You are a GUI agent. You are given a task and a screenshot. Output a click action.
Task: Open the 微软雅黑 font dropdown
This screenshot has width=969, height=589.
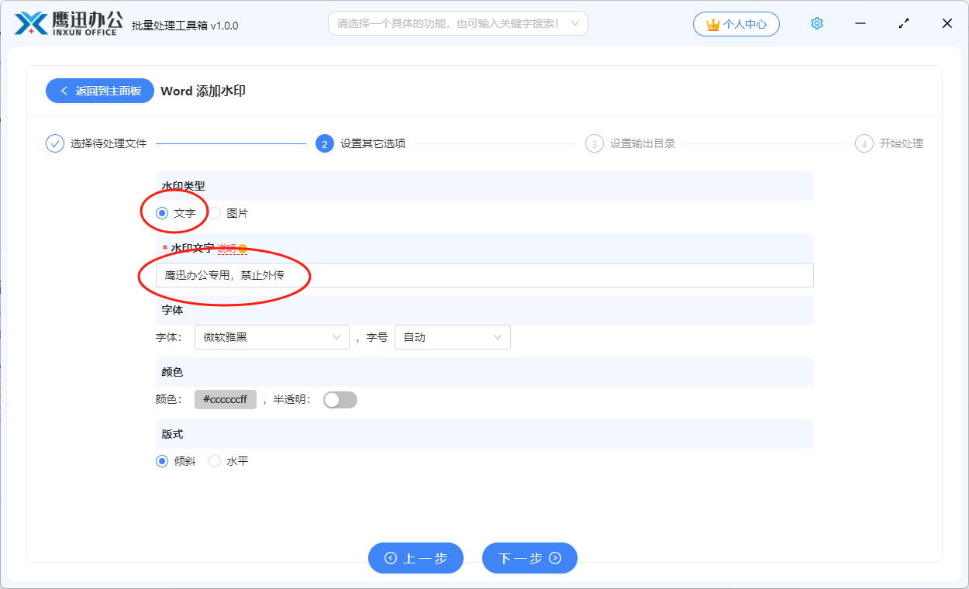pyautogui.click(x=272, y=337)
